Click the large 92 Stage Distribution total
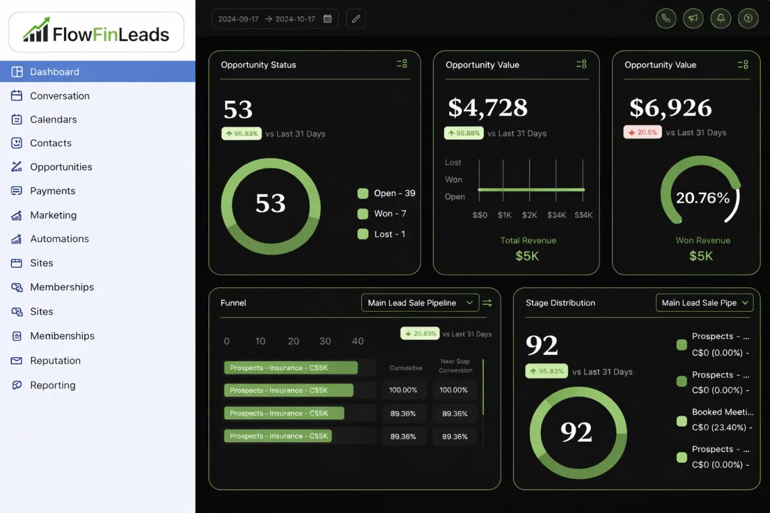Screen dimensions: 770x513 point(542,345)
